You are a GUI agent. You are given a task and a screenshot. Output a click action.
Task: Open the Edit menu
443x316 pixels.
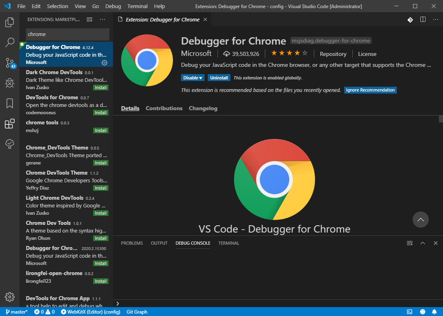(36, 6)
